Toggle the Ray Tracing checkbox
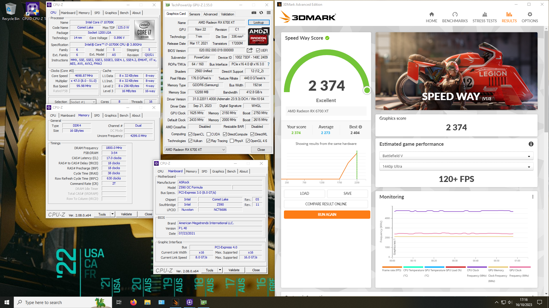 (208, 141)
